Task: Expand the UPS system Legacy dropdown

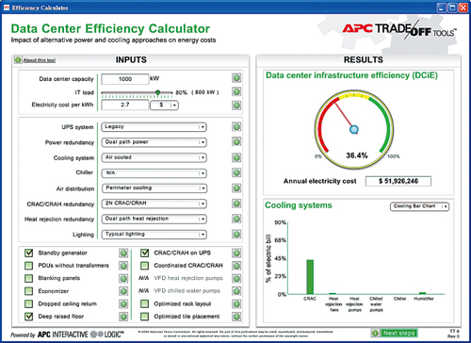Action: pyautogui.click(x=154, y=127)
